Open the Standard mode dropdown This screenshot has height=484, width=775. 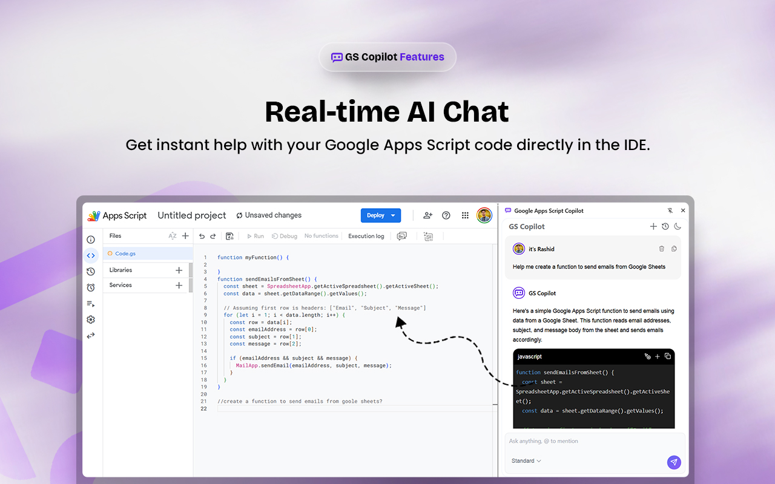pyautogui.click(x=526, y=461)
